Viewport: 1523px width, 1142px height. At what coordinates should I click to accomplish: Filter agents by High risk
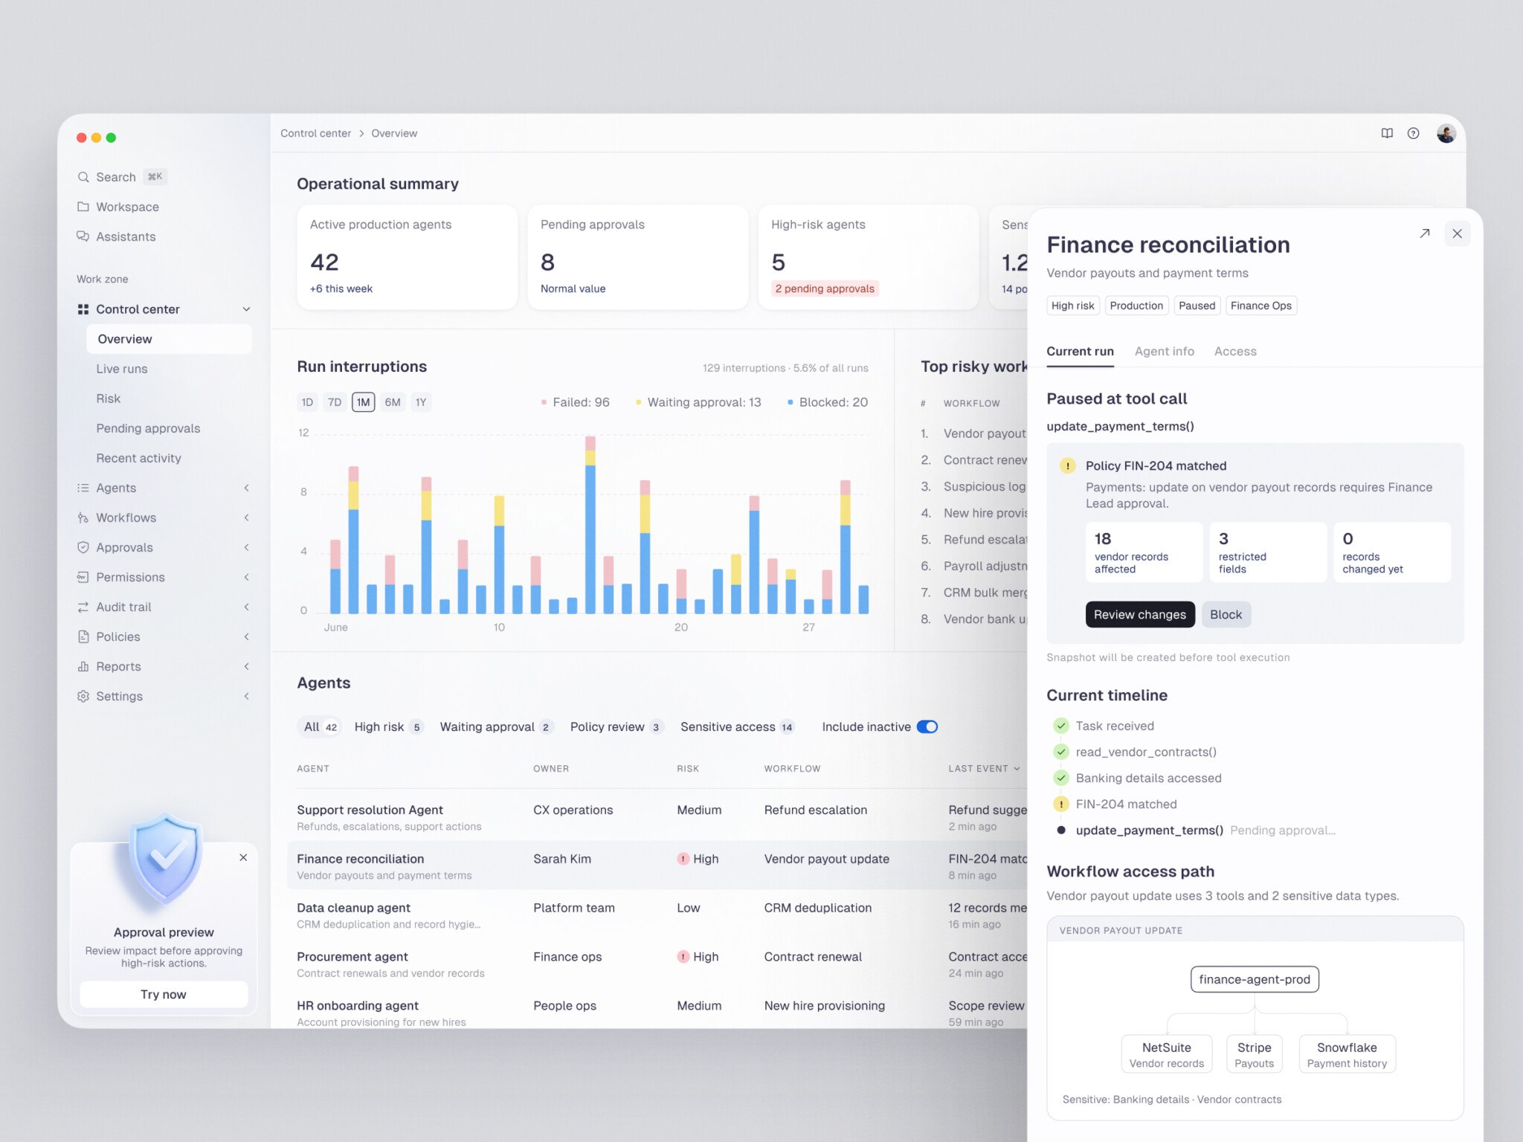[x=389, y=726]
